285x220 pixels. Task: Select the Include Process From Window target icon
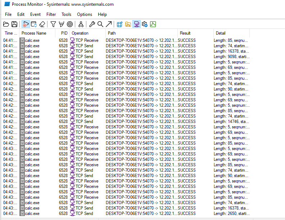[70, 24]
